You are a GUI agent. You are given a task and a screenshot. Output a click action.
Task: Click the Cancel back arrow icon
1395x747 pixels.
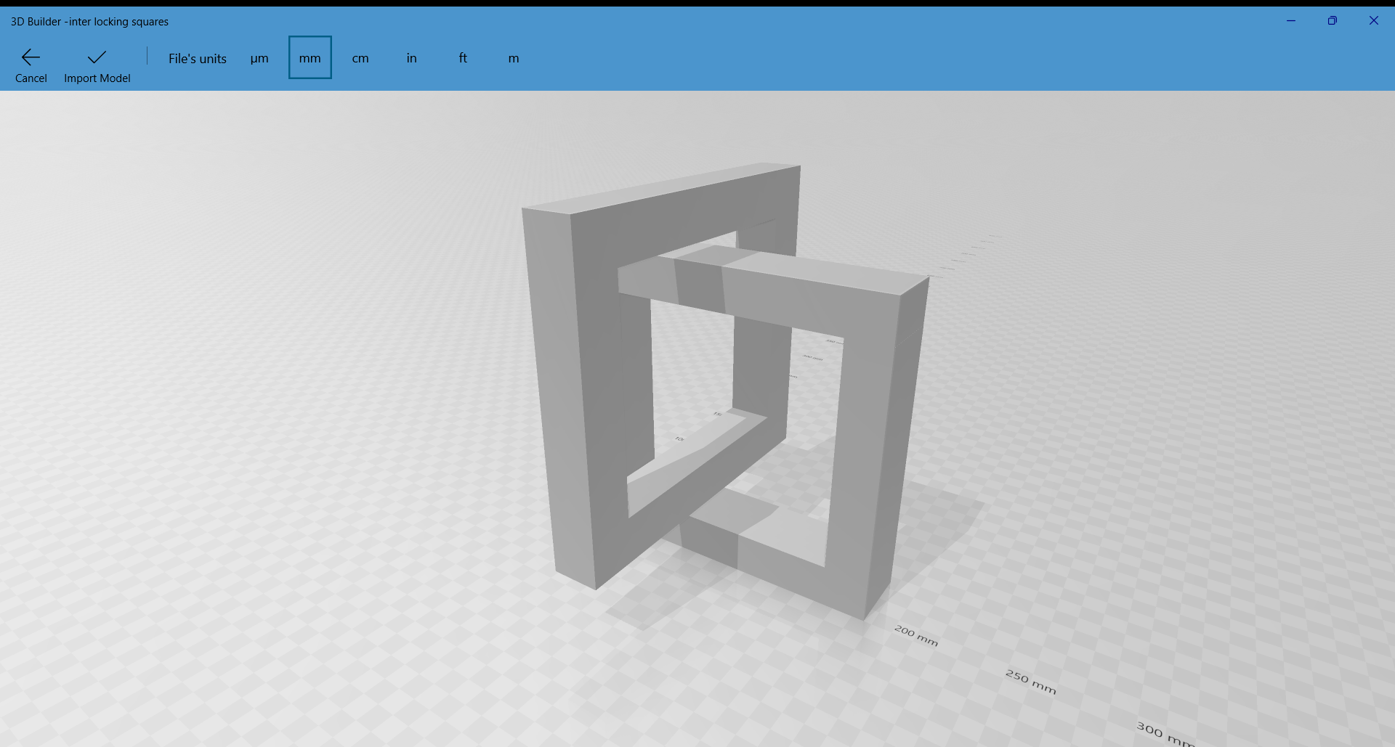[31, 57]
